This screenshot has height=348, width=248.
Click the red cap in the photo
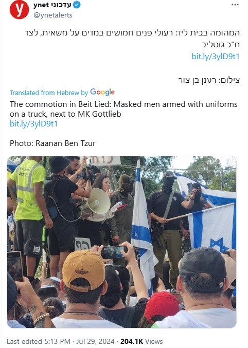[162, 307]
